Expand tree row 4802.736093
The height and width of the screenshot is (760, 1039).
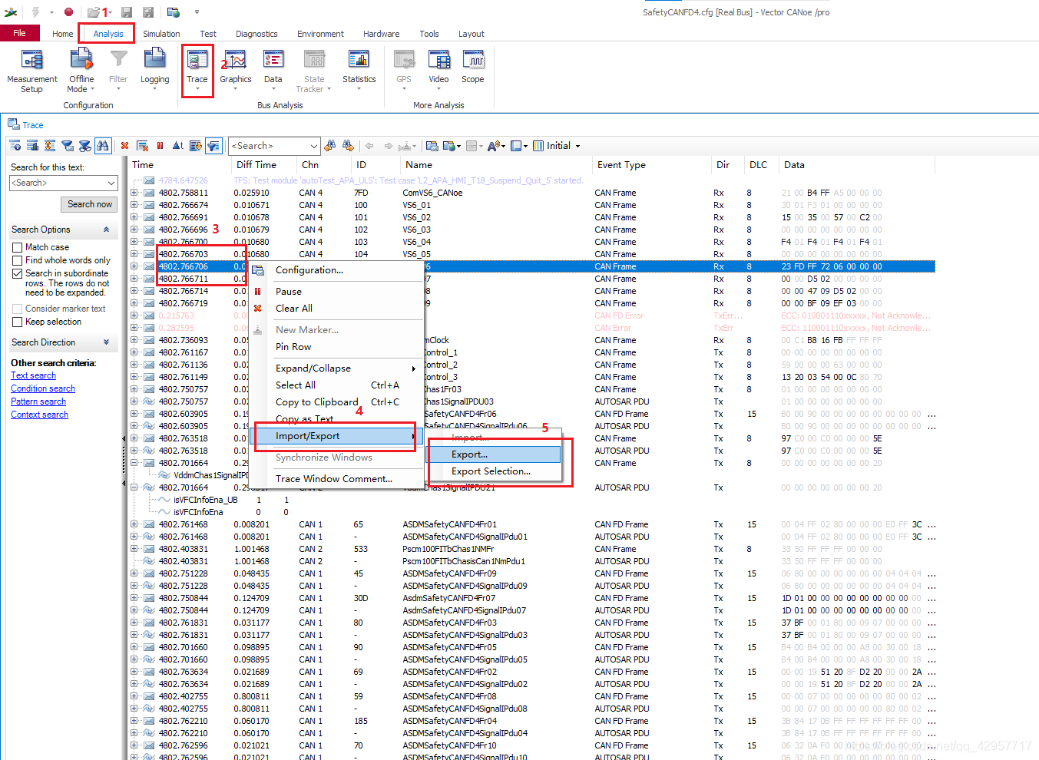tap(134, 340)
